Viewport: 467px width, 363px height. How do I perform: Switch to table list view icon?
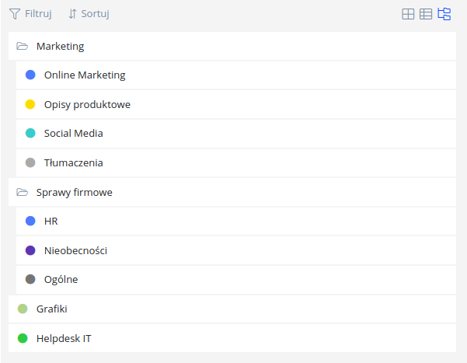pos(426,14)
